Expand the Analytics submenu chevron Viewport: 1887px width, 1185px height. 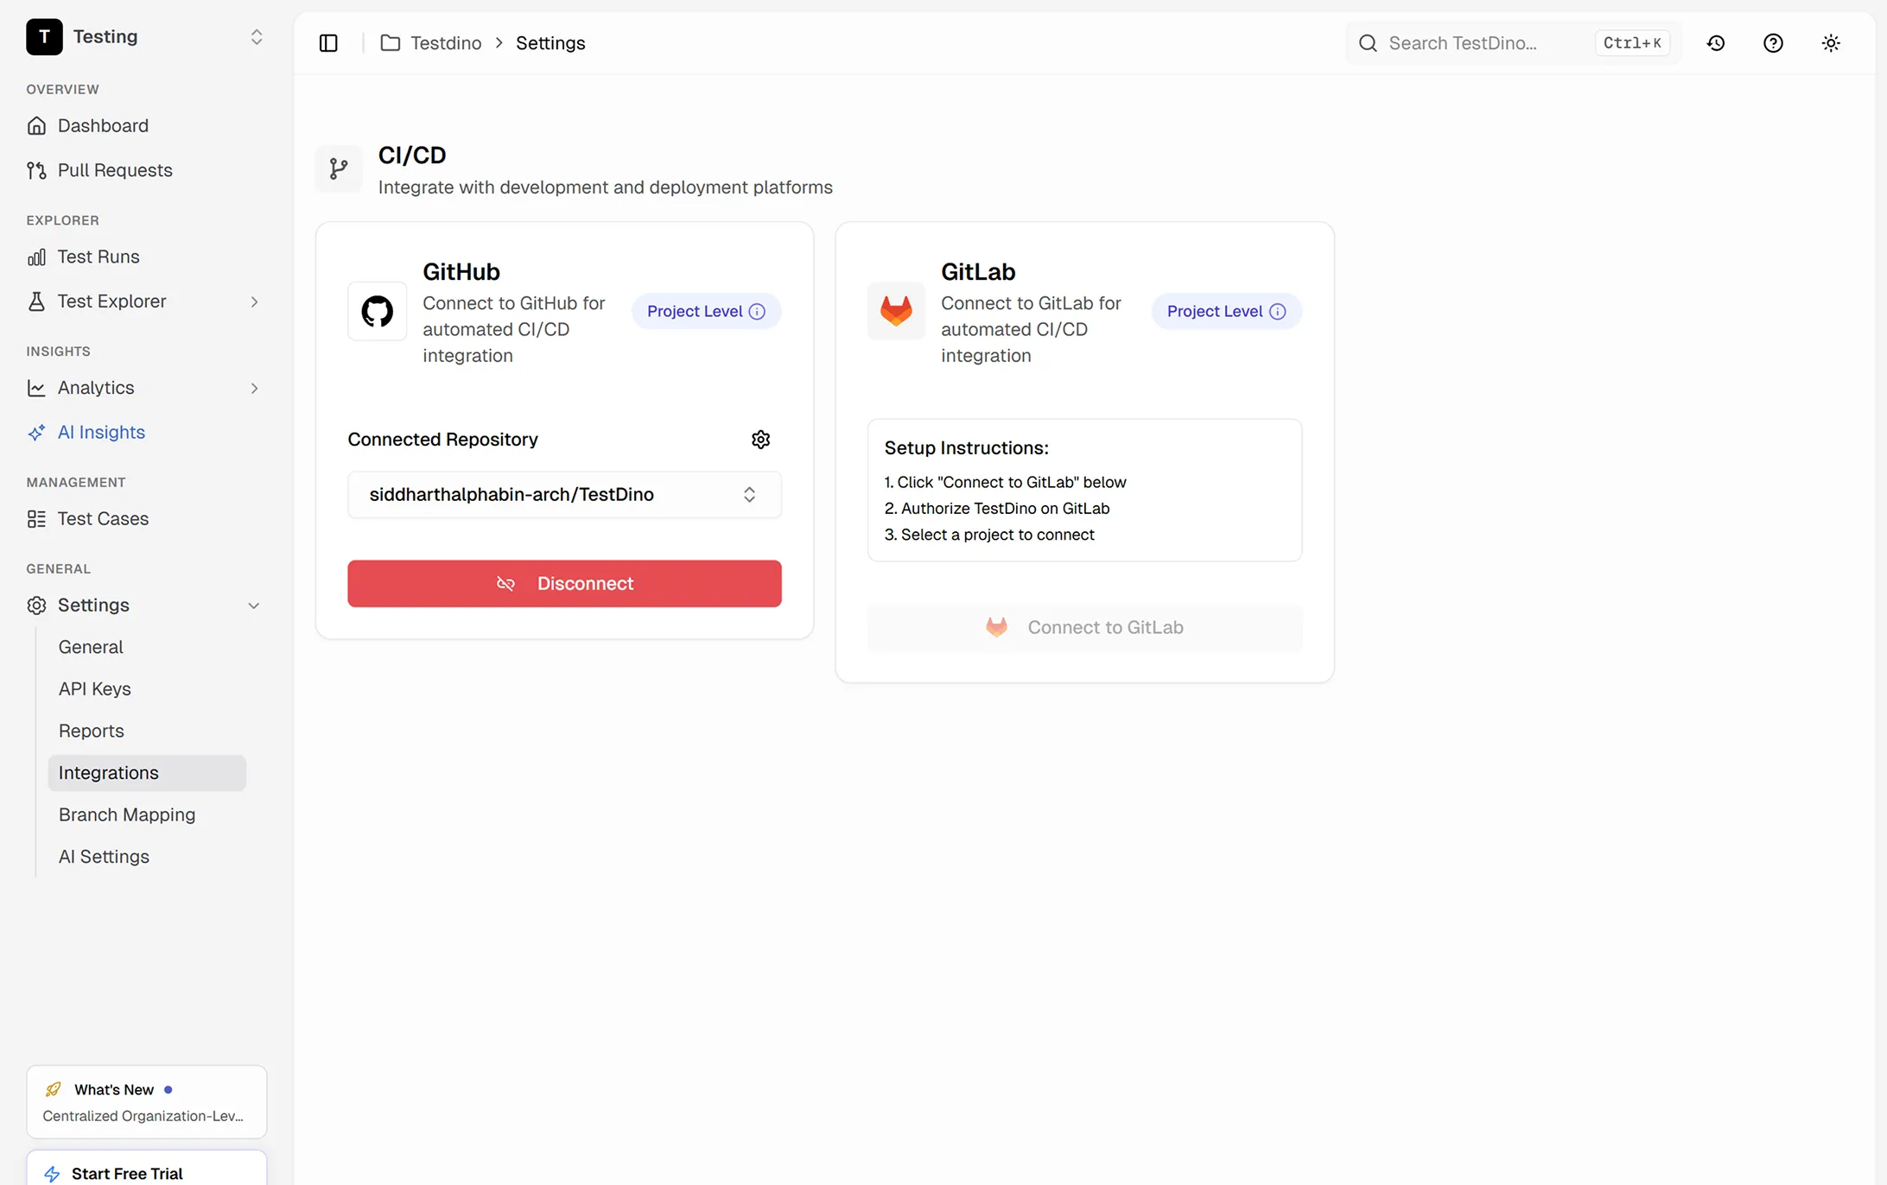click(254, 389)
